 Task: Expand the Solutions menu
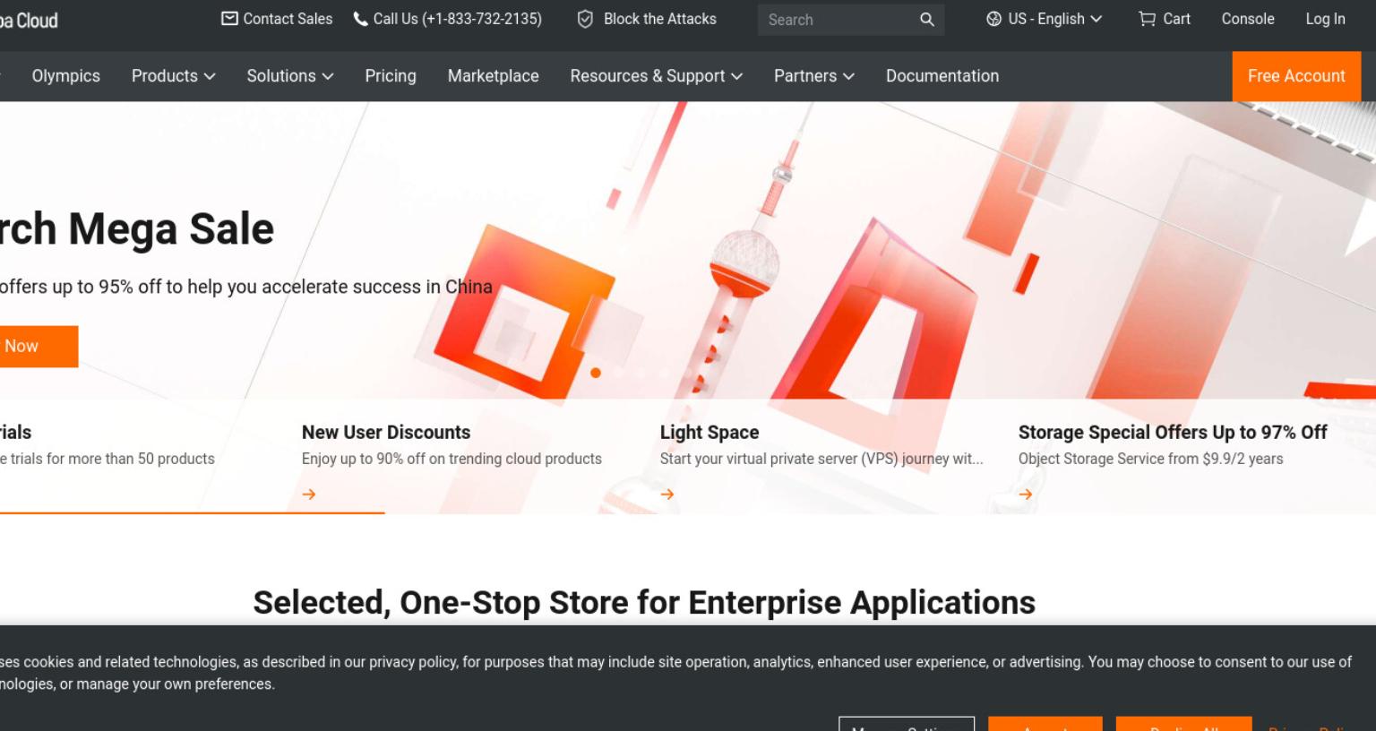pyautogui.click(x=290, y=76)
